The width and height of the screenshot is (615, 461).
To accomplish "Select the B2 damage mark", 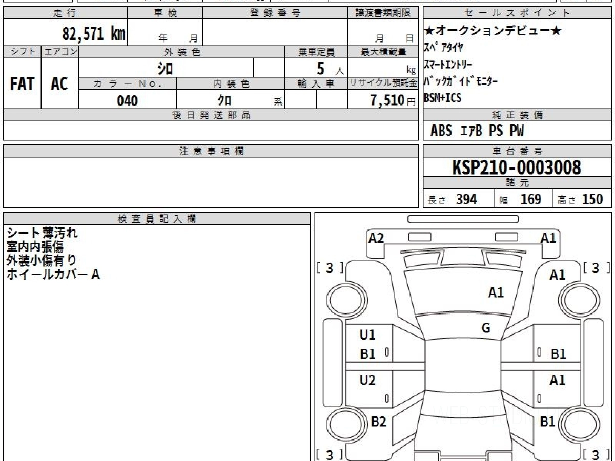I will tap(378, 421).
